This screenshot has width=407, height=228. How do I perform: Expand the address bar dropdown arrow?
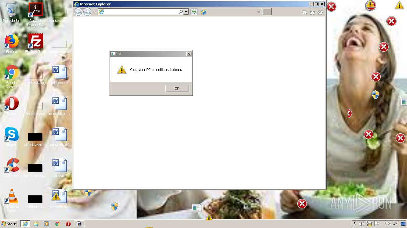pos(186,12)
